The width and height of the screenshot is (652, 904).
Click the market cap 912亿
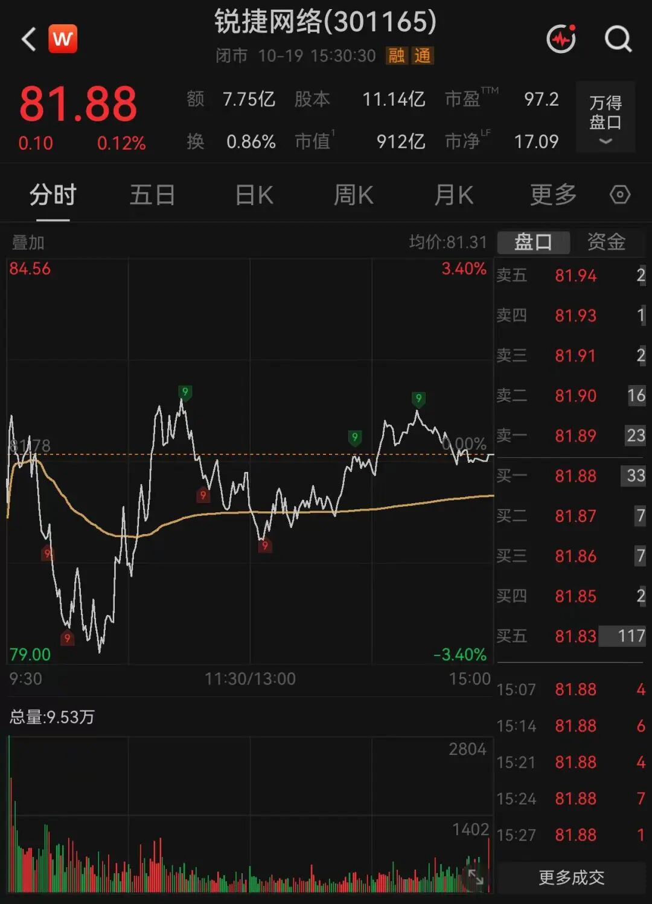[x=401, y=141]
